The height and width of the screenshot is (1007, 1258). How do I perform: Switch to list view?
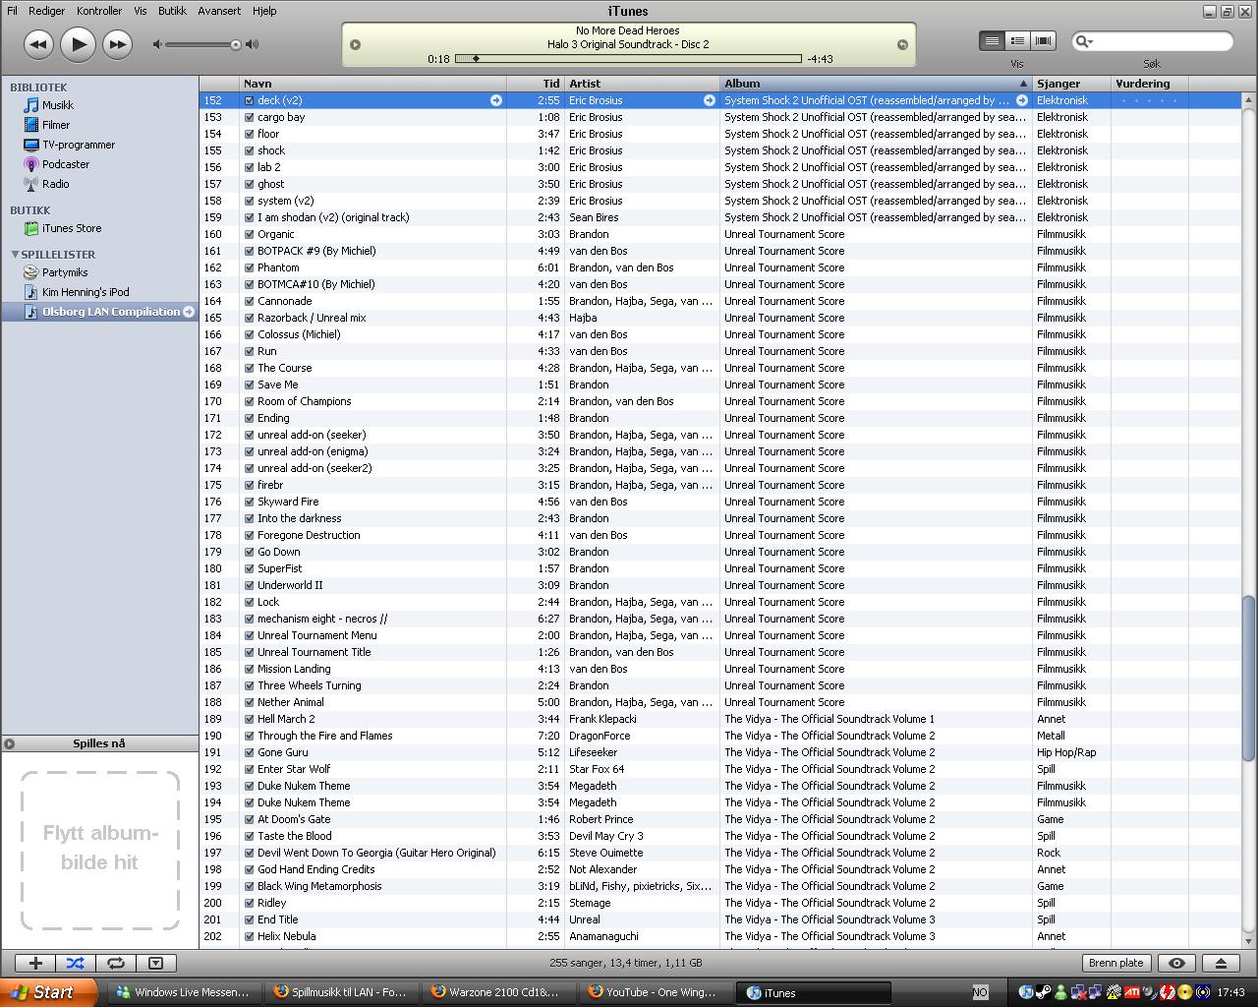992,40
